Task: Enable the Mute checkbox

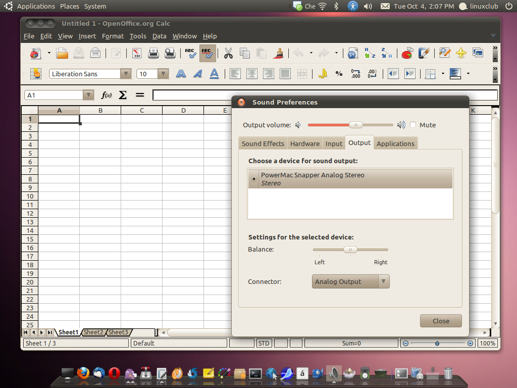Action: [x=412, y=125]
